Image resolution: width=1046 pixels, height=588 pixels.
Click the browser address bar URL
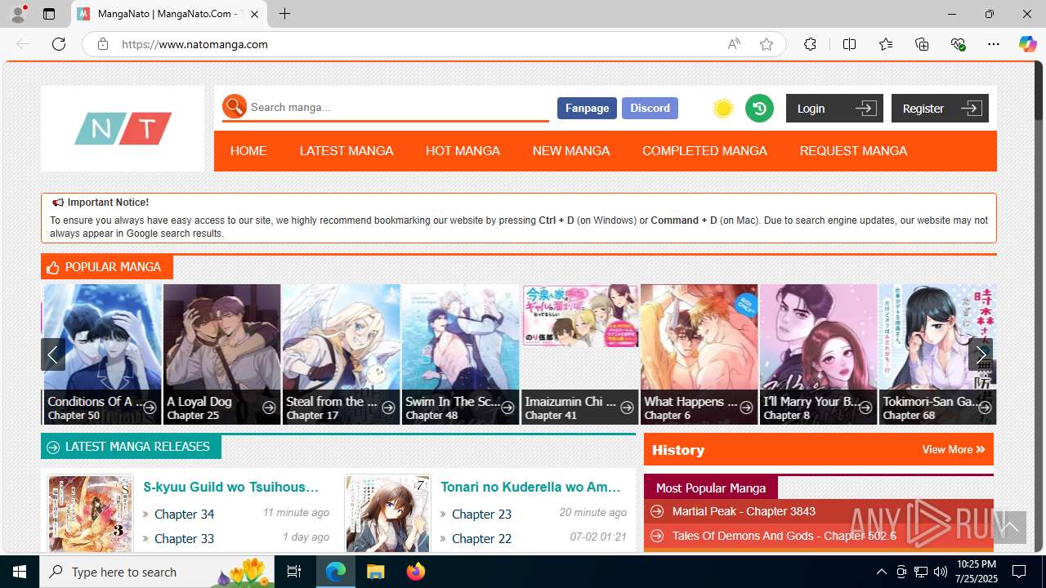[194, 44]
